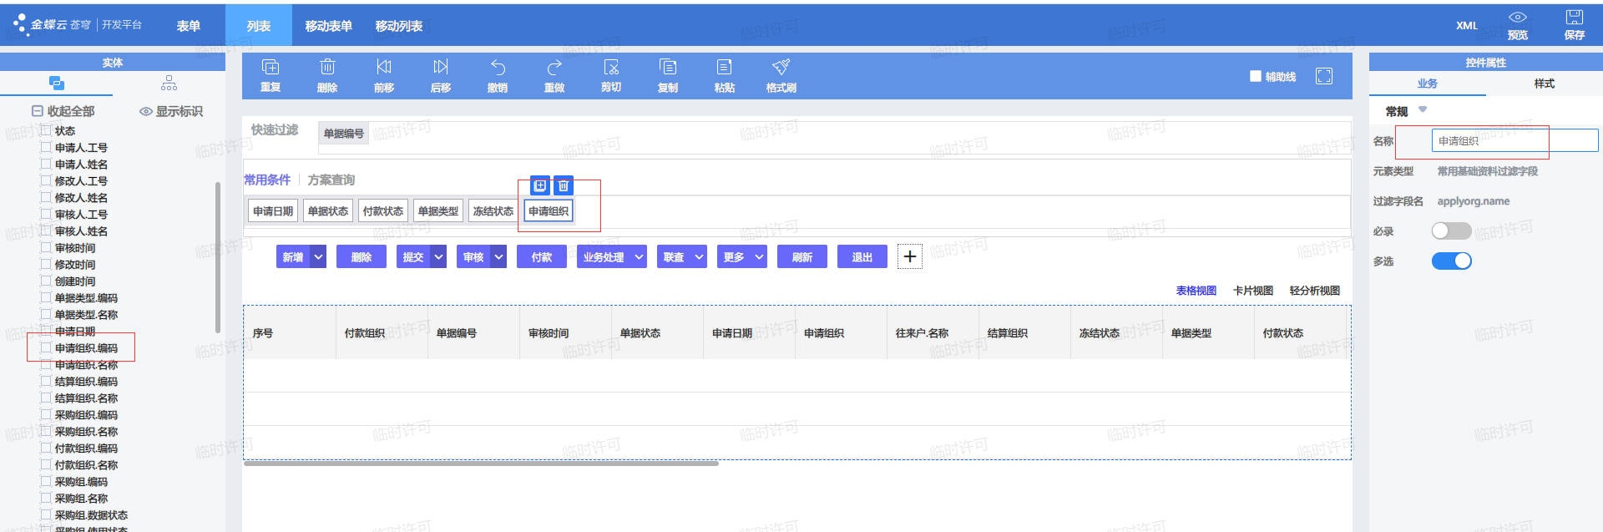1603x532 pixels.
Task: Switch to the 移动表单 tab
Action: (328, 26)
